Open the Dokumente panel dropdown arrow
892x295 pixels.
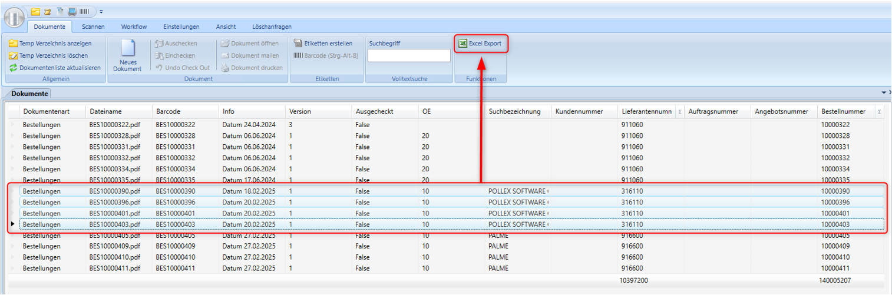tap(883, 93)
